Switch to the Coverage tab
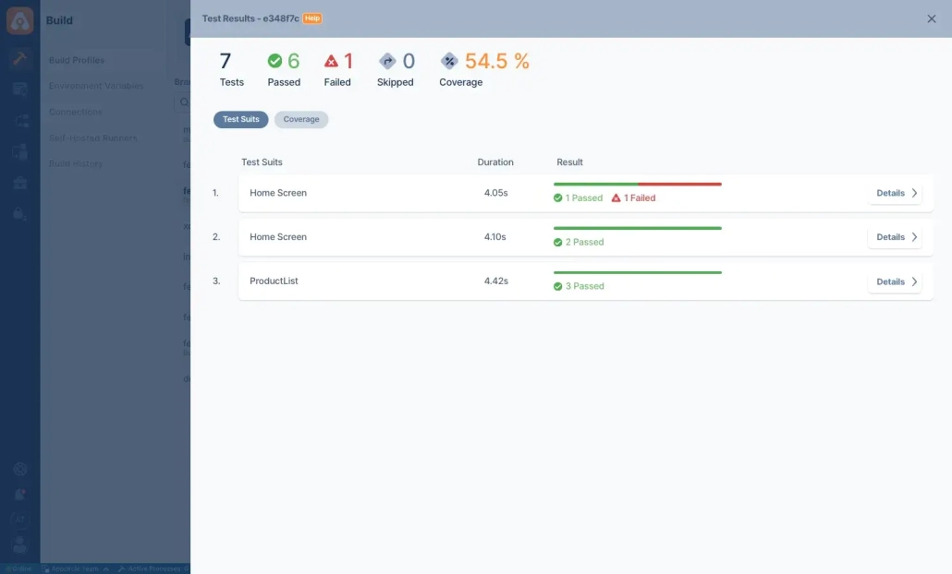The height and width of the screenshot is (574, 952). (x=301, y=119)
